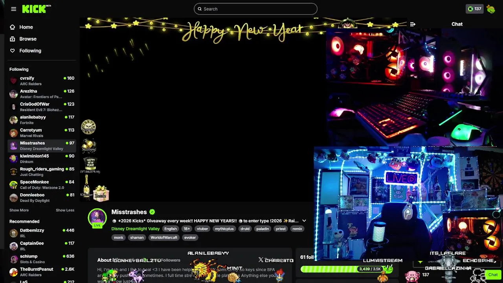Viewport: 503px width, 283px height.
Task: Click the remix tag
Action: (x=297, y=229)
